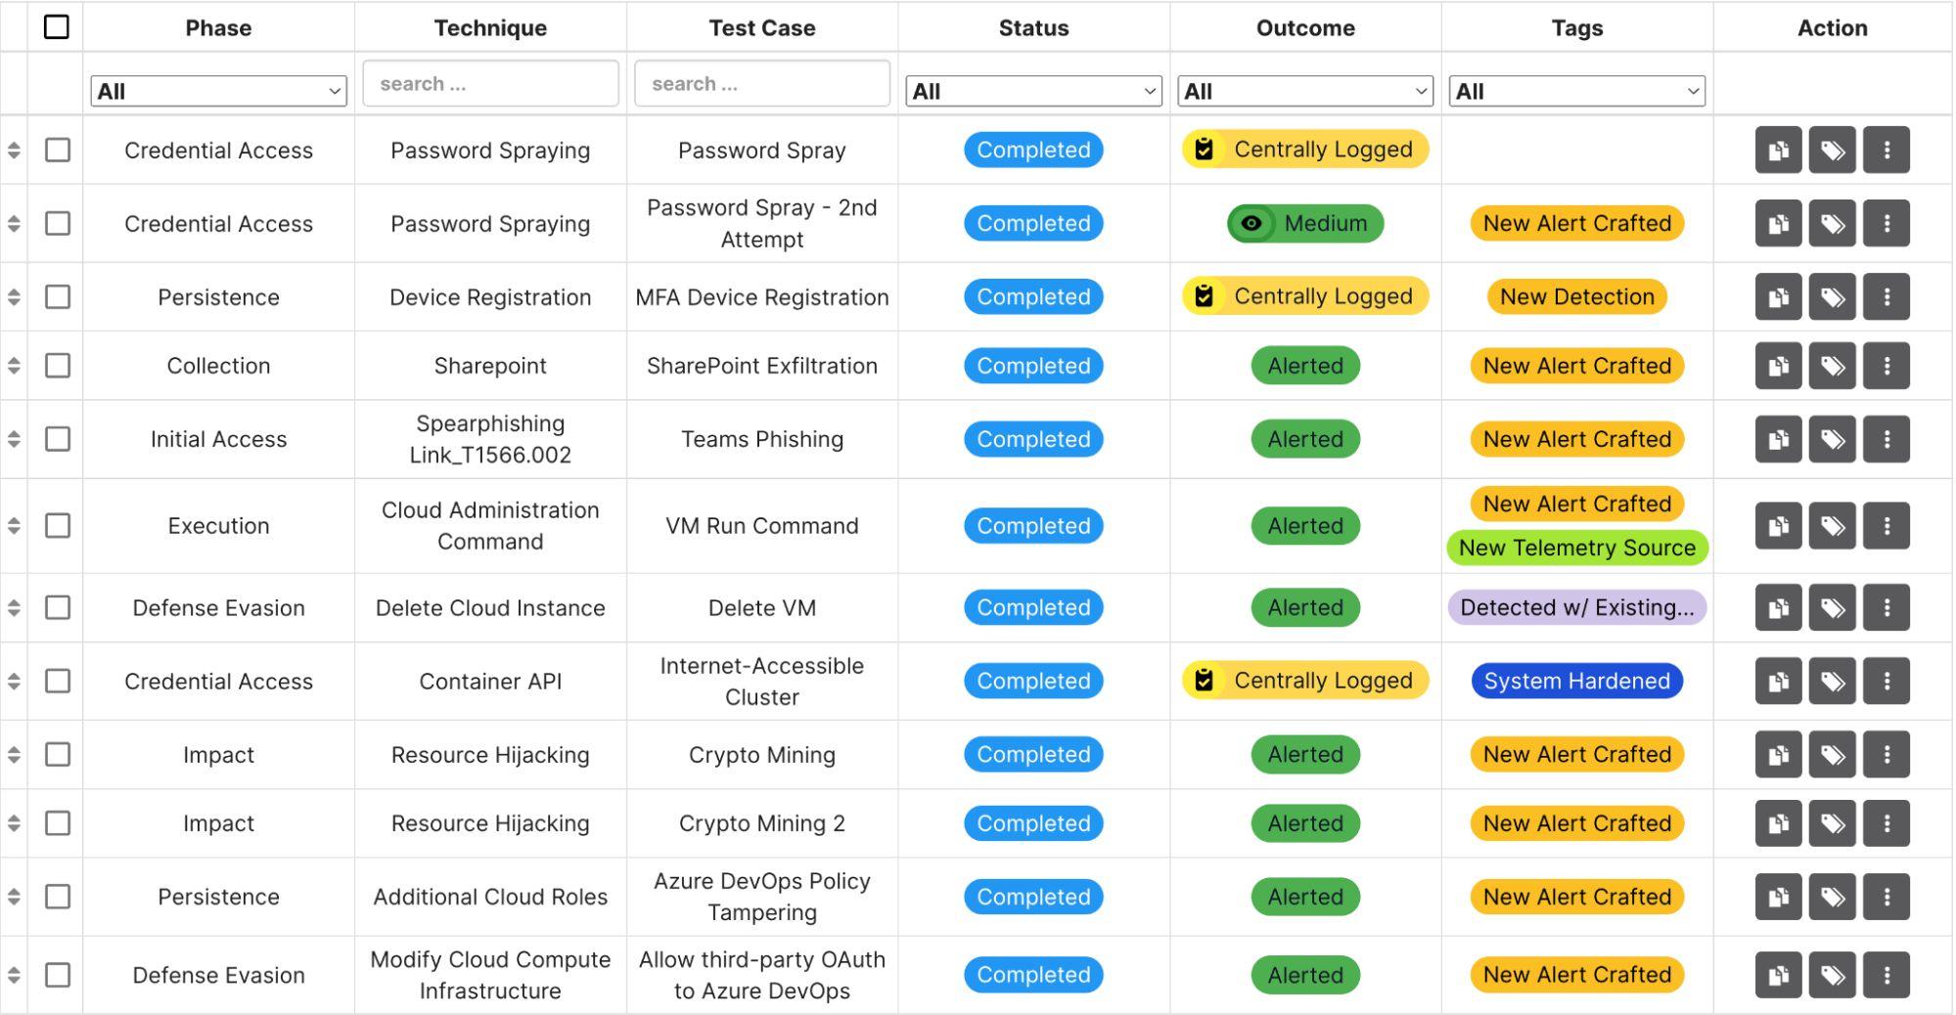Expand the Status filter dropdown
Screen dimensions: 1956x1015
[1032, 91]
